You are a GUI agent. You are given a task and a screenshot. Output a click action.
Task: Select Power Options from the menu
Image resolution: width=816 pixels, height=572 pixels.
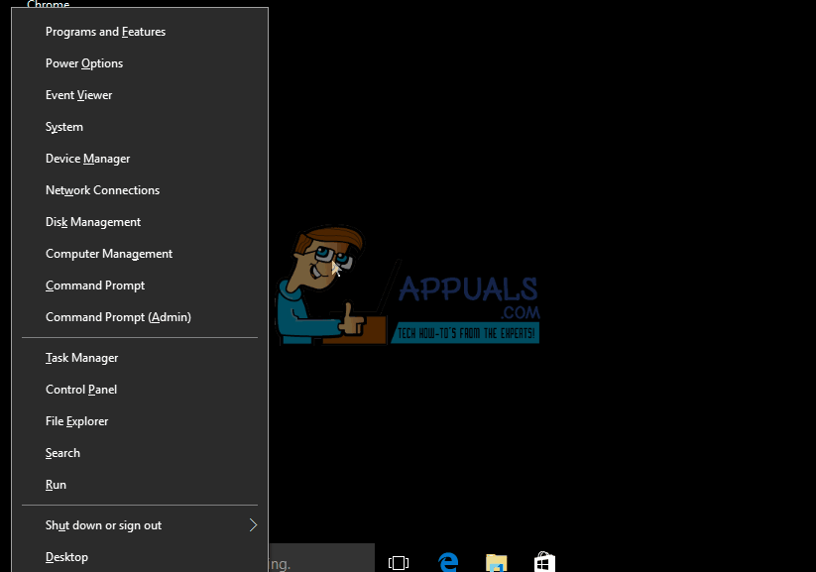point(84,63)
